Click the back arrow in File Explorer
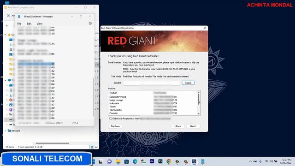The height and width of the screenshot is (166, 295). 7,26
